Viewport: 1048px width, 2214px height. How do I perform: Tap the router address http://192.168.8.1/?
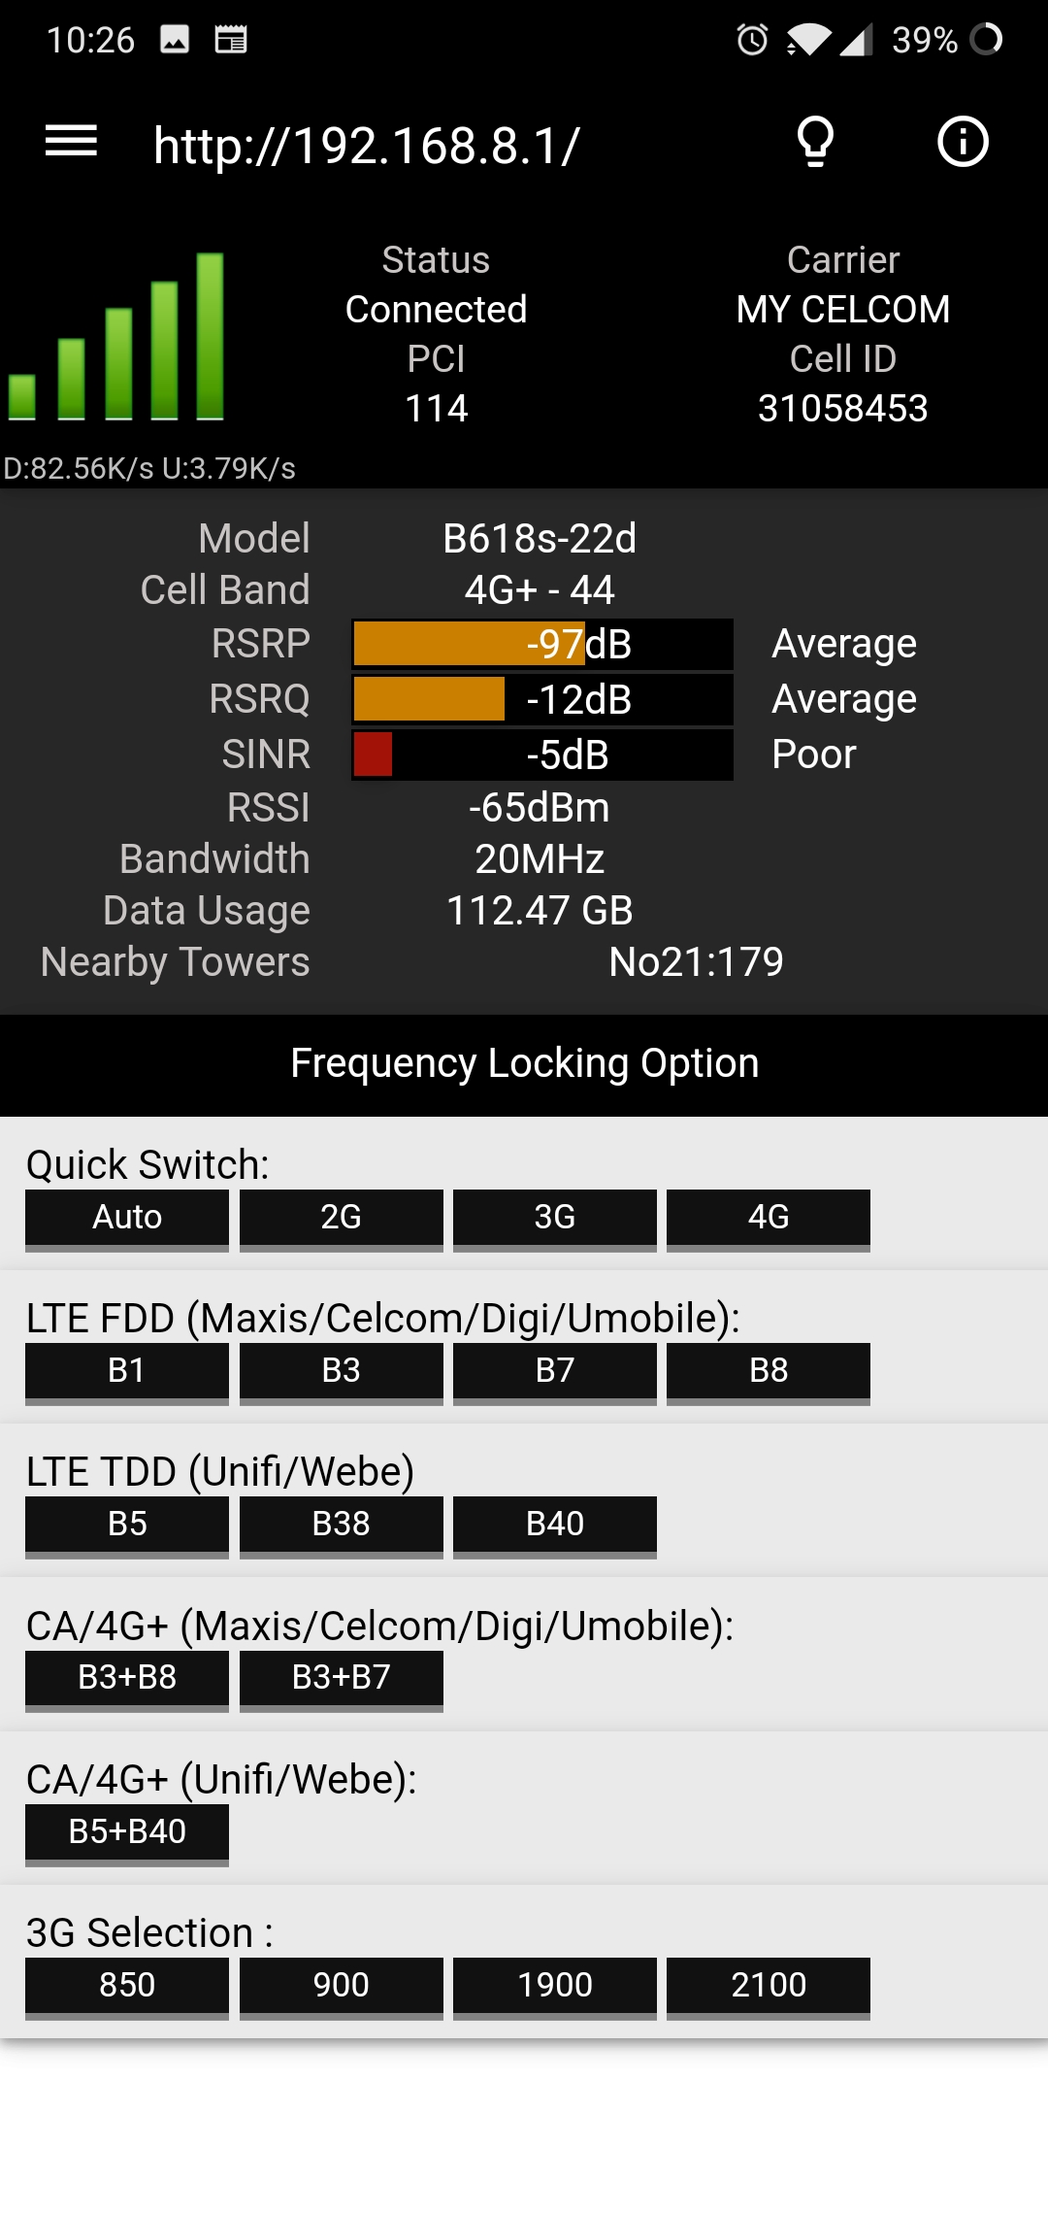tap(367, 146)
